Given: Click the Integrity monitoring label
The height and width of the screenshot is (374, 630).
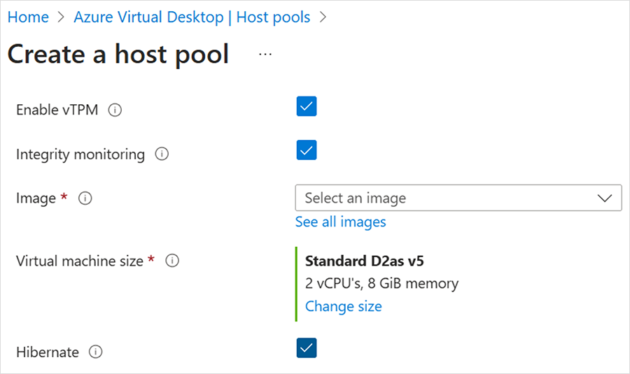Looking at the screenshot, I should coord(80,154).
